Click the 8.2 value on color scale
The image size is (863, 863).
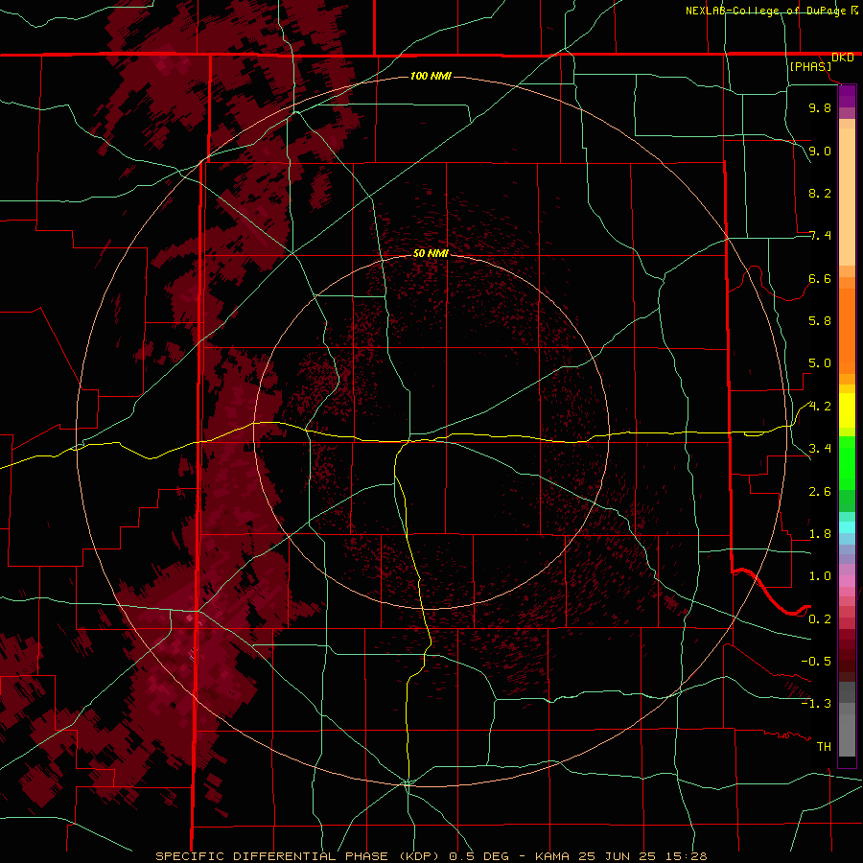pyautogui.click(x=820, y=193)
